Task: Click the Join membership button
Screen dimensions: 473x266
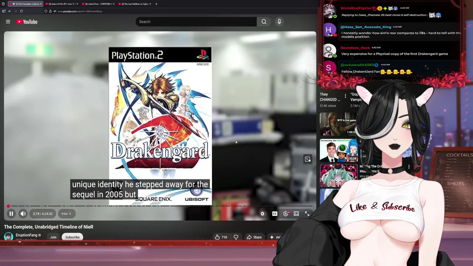Action: click(53, 237)
